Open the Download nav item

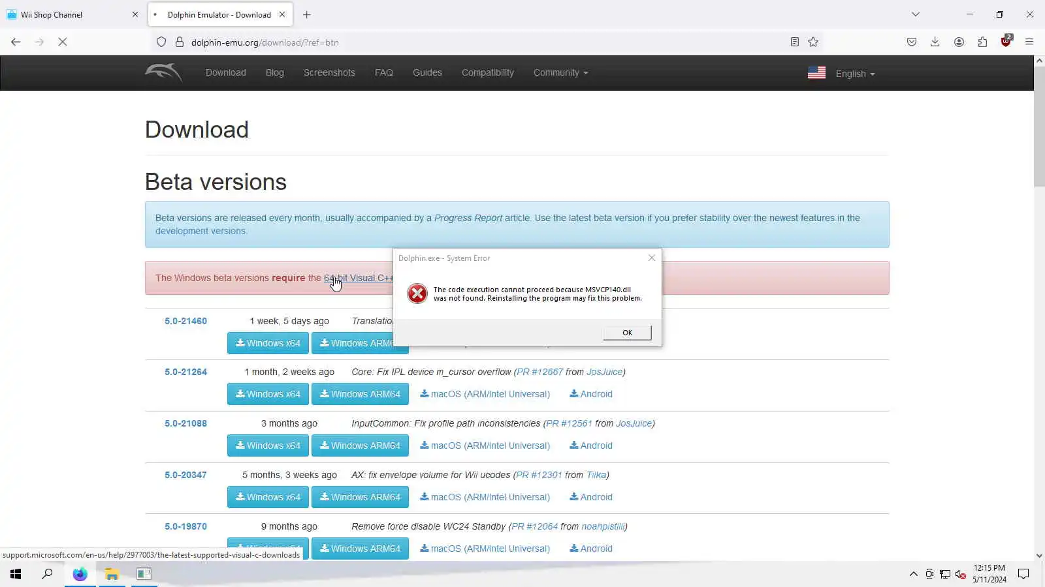coord(226,72)
